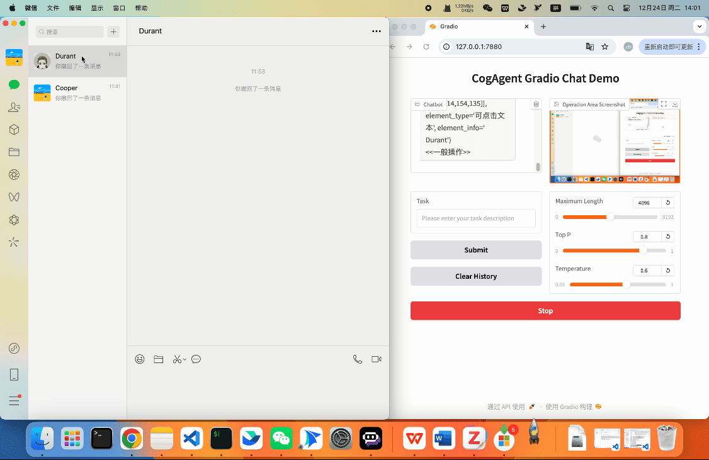
Task: Click the Submit button in Gradio demo
Action: tap(476, 250)
